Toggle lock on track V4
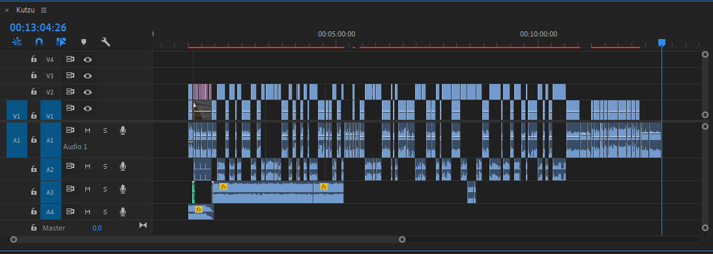Screen dimensions: 713x254 click(34, 59)
